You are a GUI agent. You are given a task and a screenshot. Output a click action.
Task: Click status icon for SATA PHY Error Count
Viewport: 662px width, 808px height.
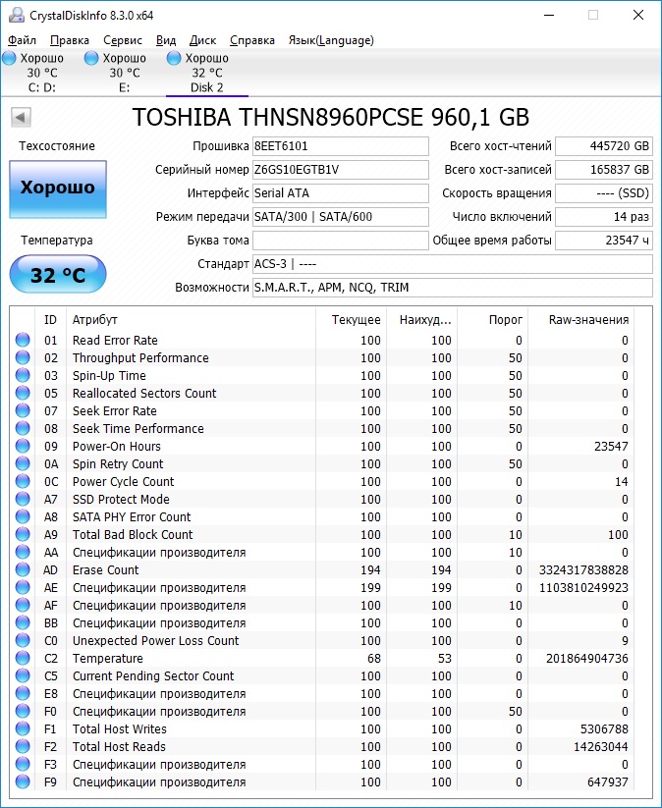pos(23,516)
